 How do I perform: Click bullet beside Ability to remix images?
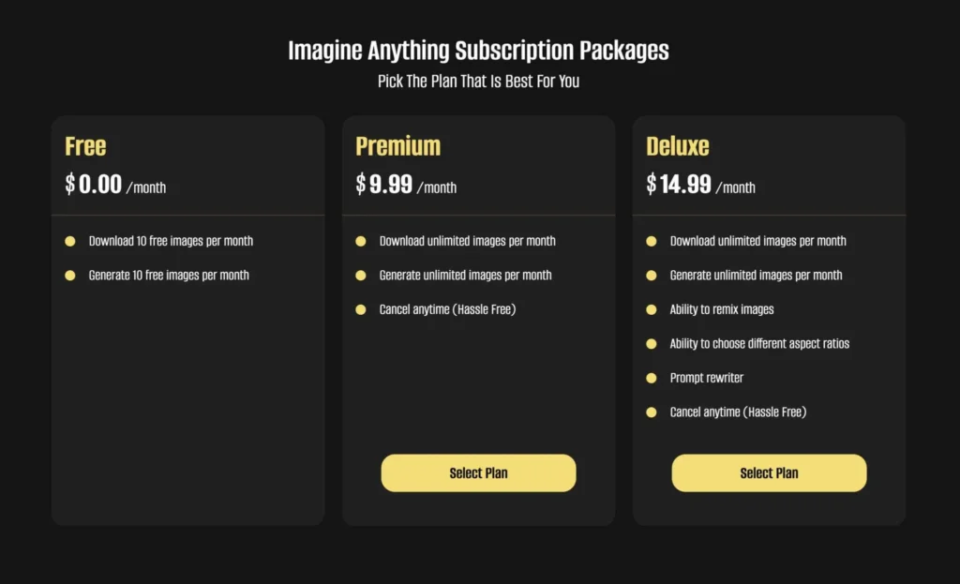coord(652,310)
